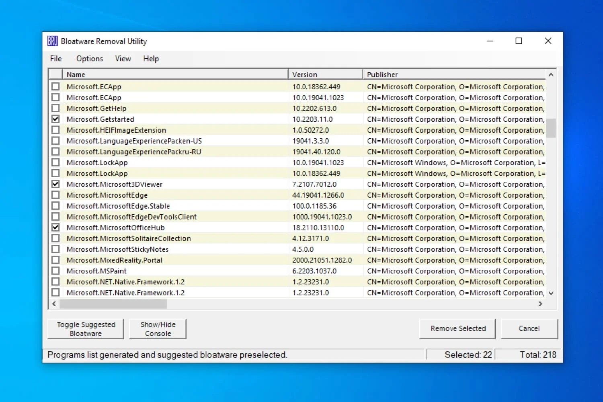Image resolution: width=603 pixels, height=402 pixels.
Task: Maximize the Bloatware Removal Utility window
Action: 519,41
